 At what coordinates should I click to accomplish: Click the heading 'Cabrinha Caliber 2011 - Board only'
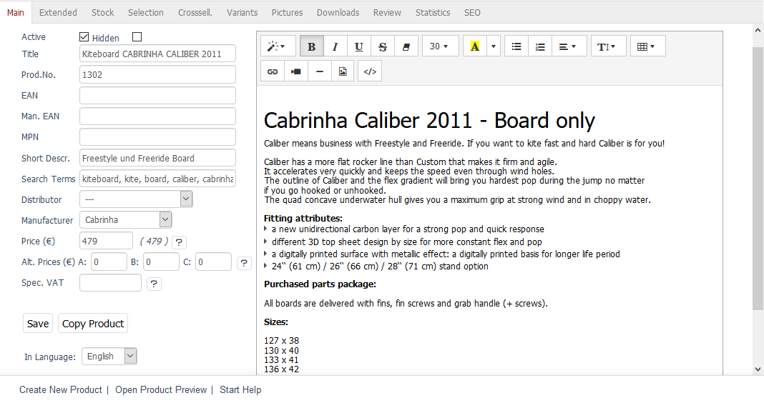(x=429, y=121)
